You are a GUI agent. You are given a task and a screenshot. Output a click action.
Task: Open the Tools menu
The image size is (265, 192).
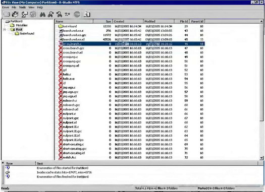pyautogui.click(x=22, y=8)
